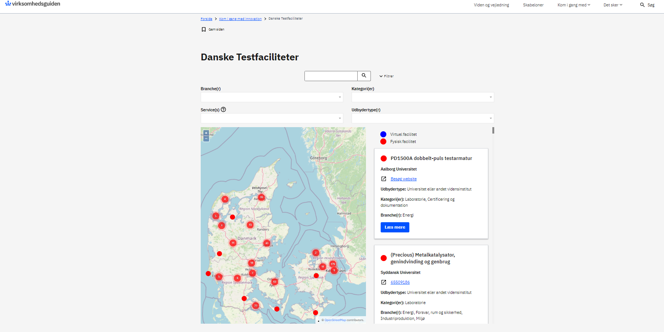
Task: Click the single red marker west of Esbjerg
Action: [208, 274]
